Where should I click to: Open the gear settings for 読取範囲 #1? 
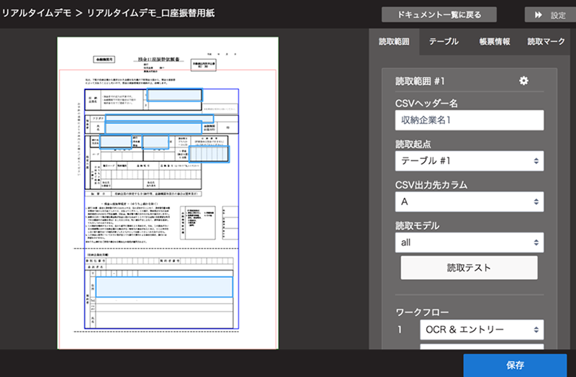click(x=523, y=81)
